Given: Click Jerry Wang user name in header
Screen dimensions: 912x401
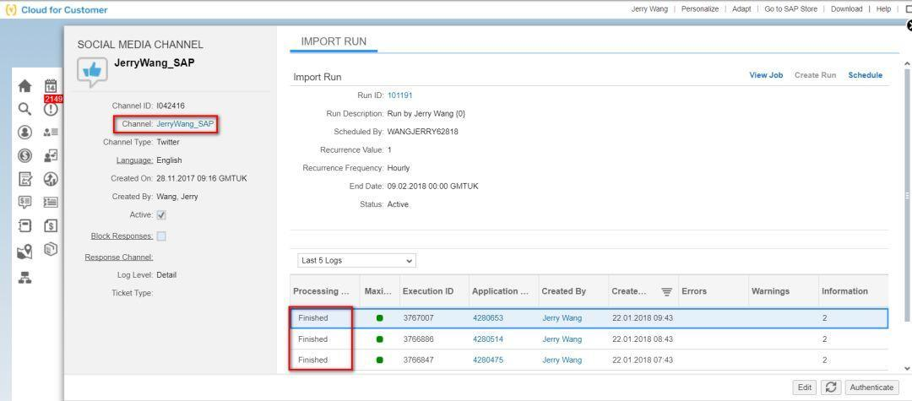Looking at the screenshot, I should [x=649, y=8].
